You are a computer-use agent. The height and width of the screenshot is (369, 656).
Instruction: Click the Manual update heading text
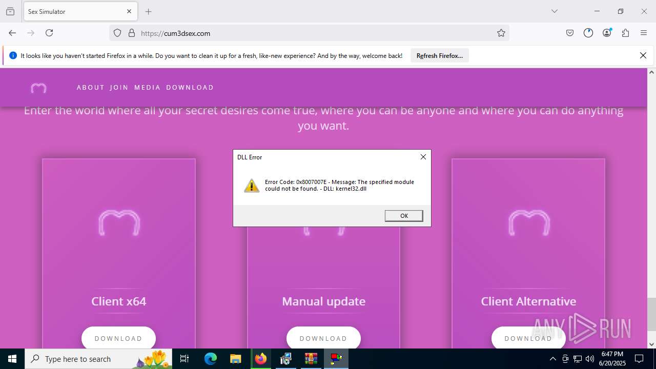click(x=324, y=301)
